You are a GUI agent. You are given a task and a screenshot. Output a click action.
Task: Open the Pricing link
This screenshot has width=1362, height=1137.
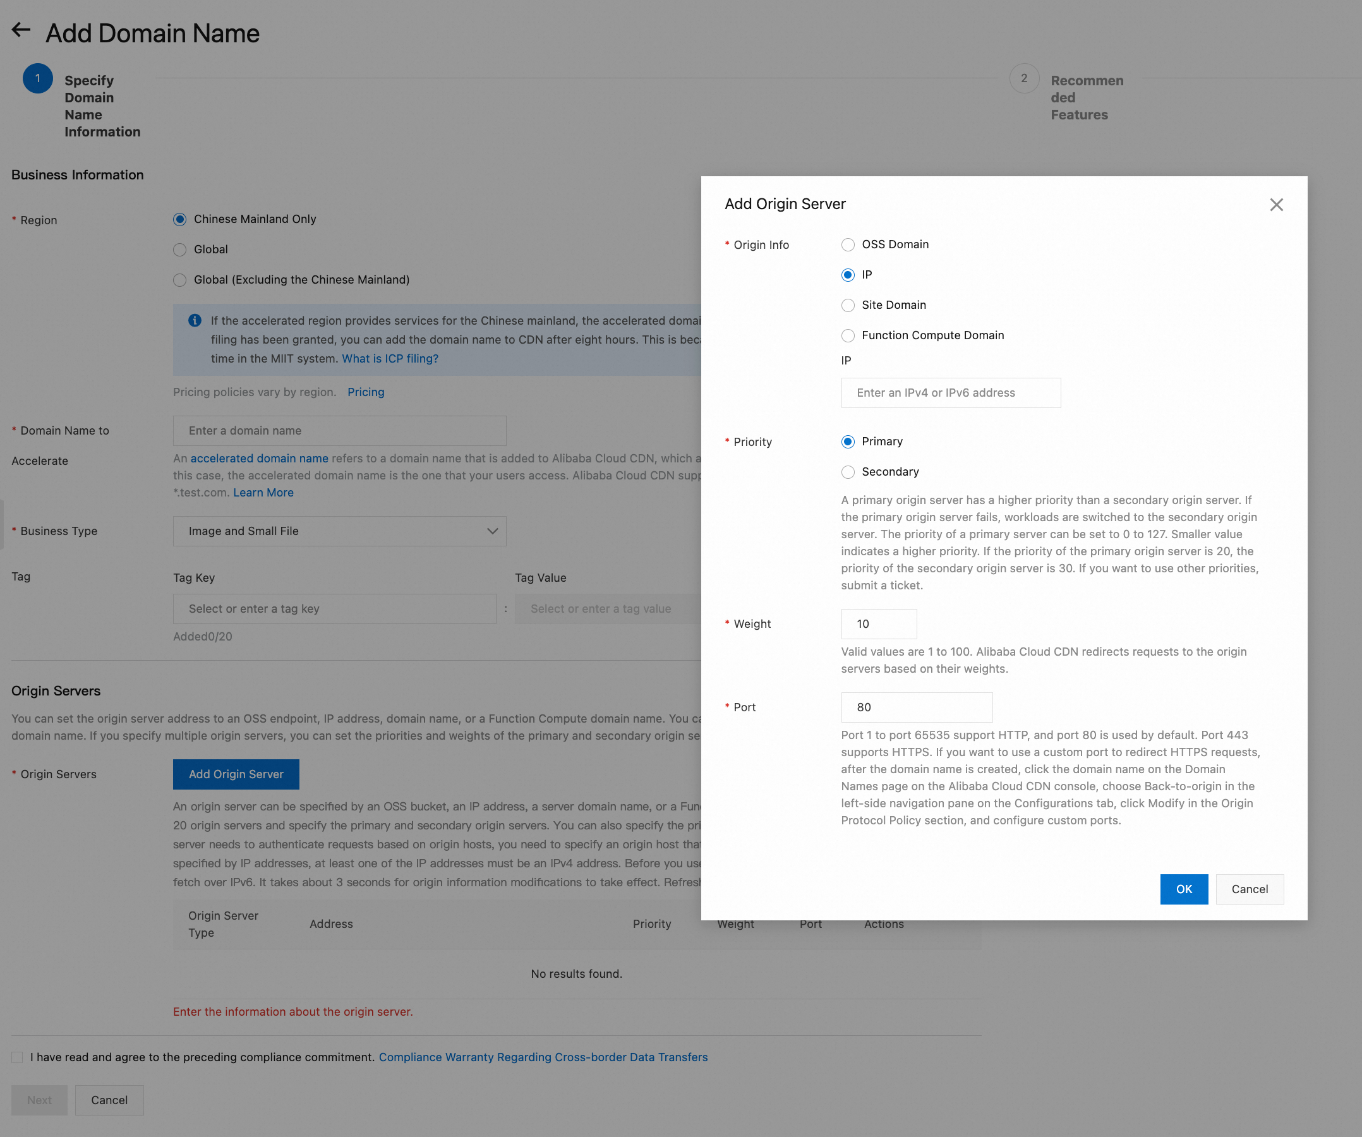click(x=366, y=392)
